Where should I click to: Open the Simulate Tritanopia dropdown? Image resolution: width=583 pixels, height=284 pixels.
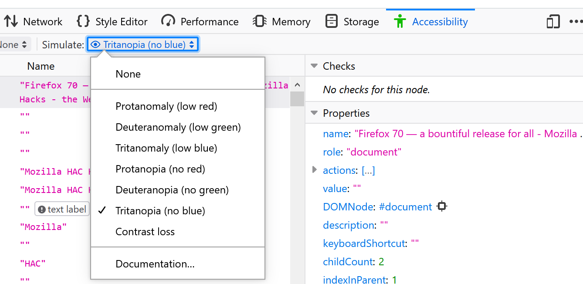coord(143,44)
